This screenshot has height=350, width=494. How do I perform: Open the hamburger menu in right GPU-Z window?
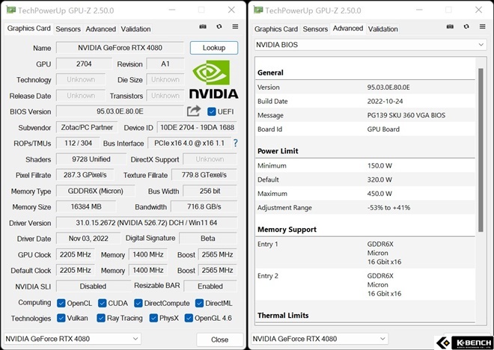(482, 27)
